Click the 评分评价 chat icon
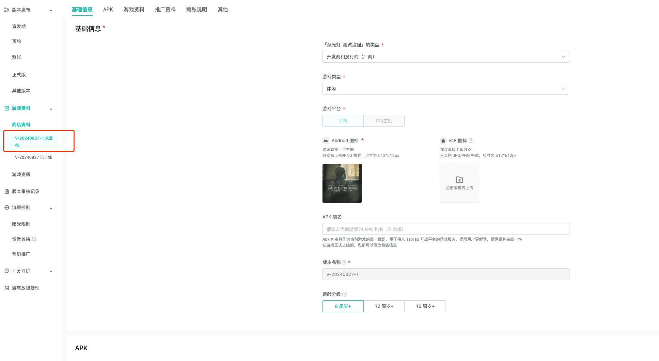 pos(7,271)
